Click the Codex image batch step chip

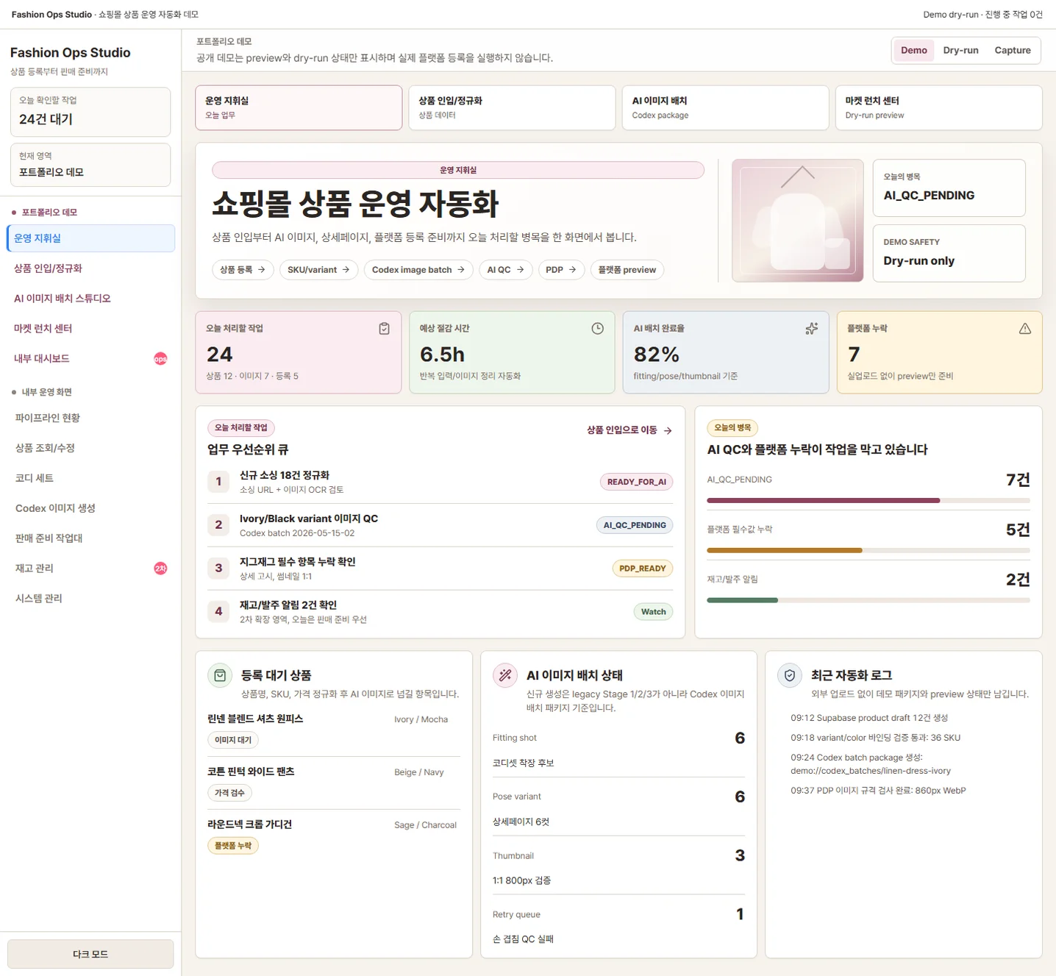click(x=418, y=270)
